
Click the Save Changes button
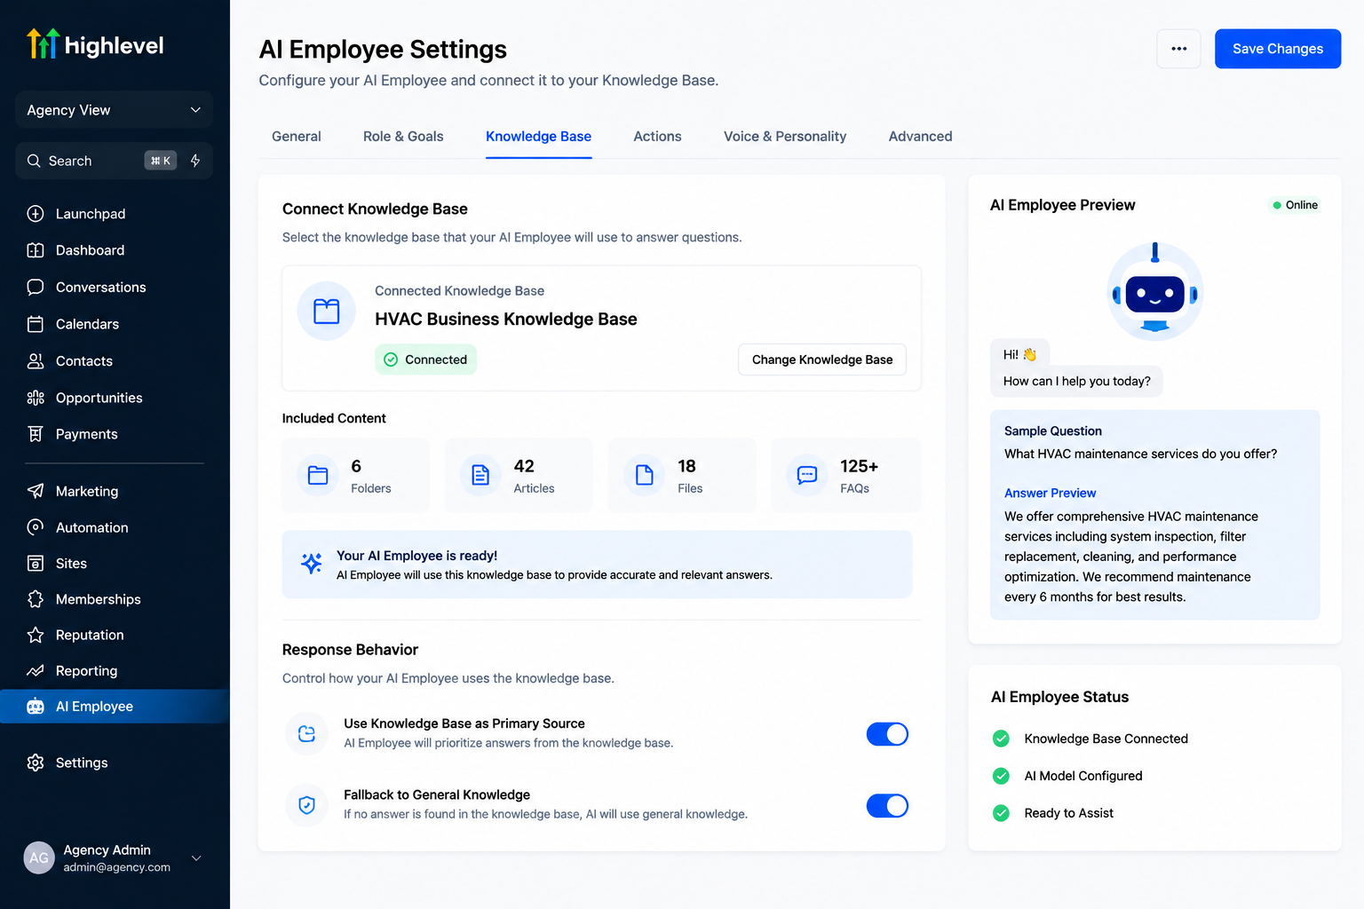[1277, 49]
